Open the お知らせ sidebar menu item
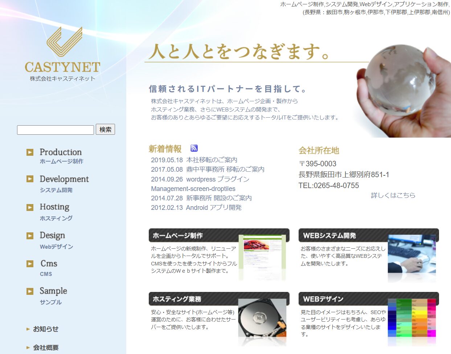Viewport: 451px width, 354px height. 45,329
